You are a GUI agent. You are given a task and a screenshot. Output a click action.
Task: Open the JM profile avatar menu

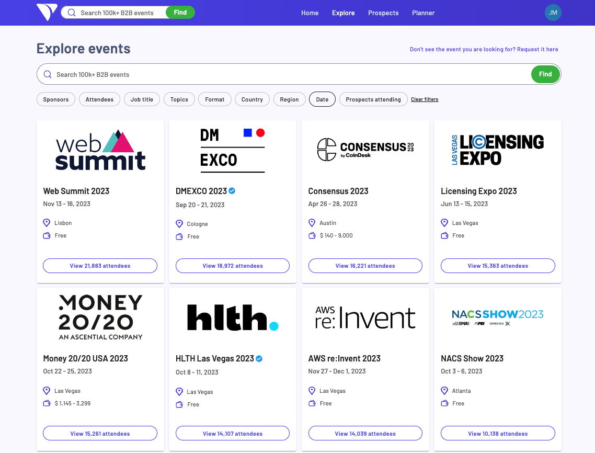[553, 12]
